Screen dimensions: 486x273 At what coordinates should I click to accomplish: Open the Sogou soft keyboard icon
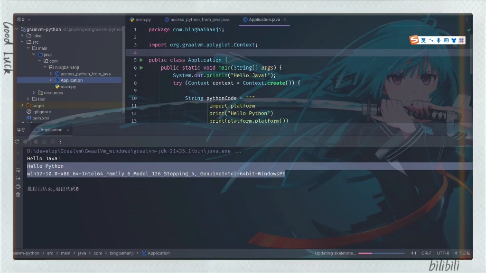pyautogui.click(x=446, y=41)
